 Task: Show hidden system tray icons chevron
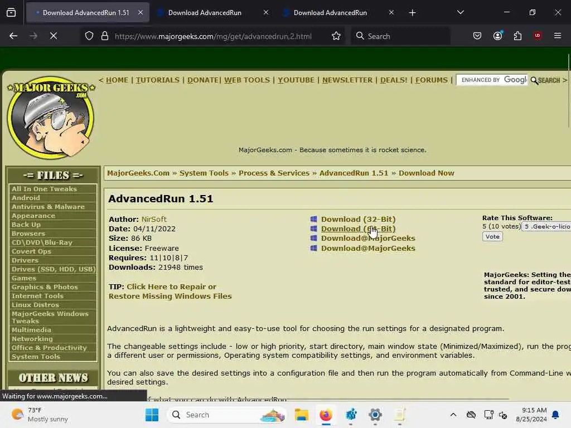point(453,415)
